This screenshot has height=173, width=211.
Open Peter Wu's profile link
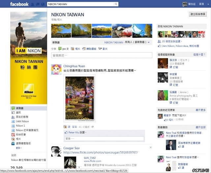click(74, 132)
